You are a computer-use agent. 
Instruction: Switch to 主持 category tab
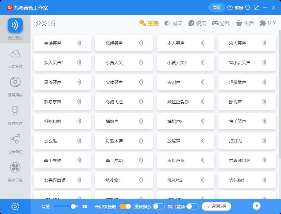tap(149, 23)
